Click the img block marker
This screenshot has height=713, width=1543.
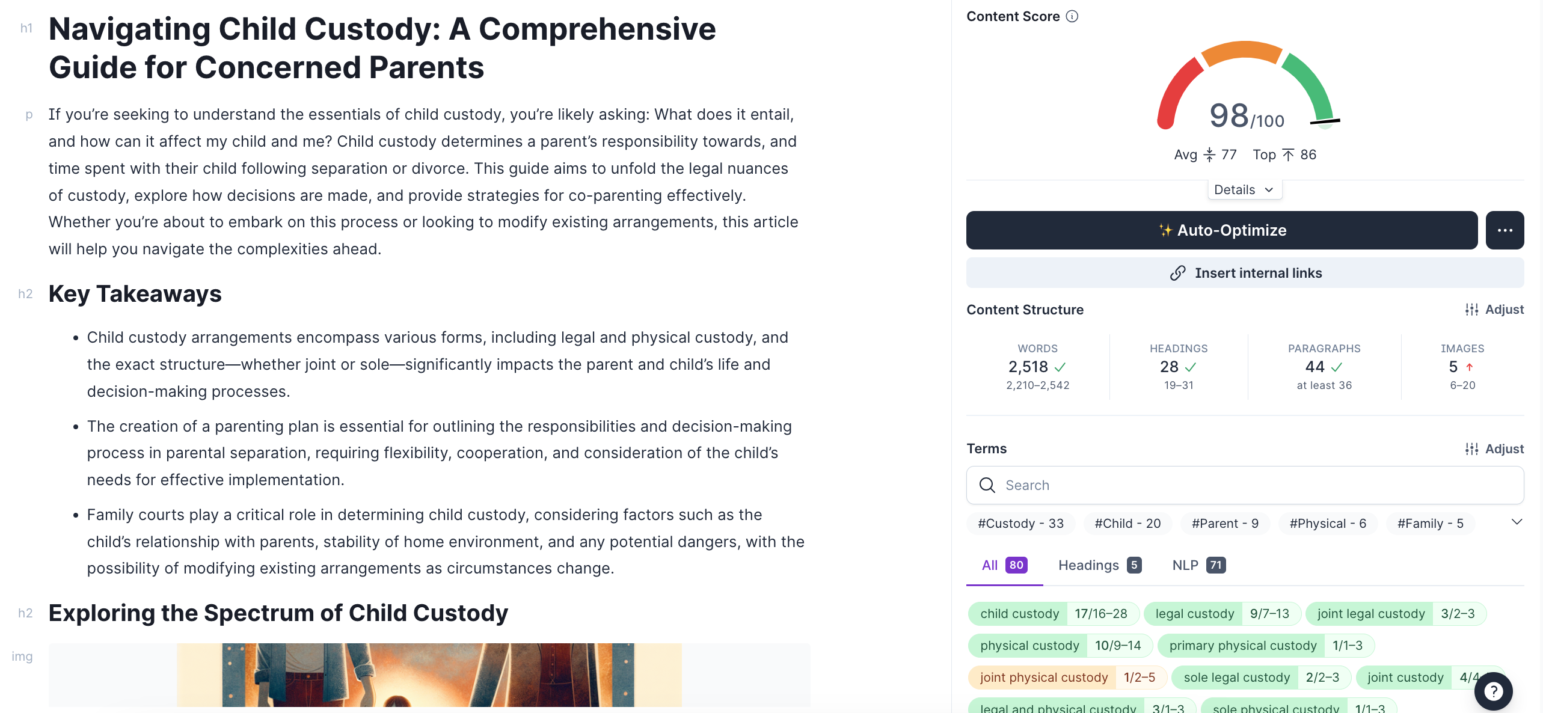[x=22, y=656]
